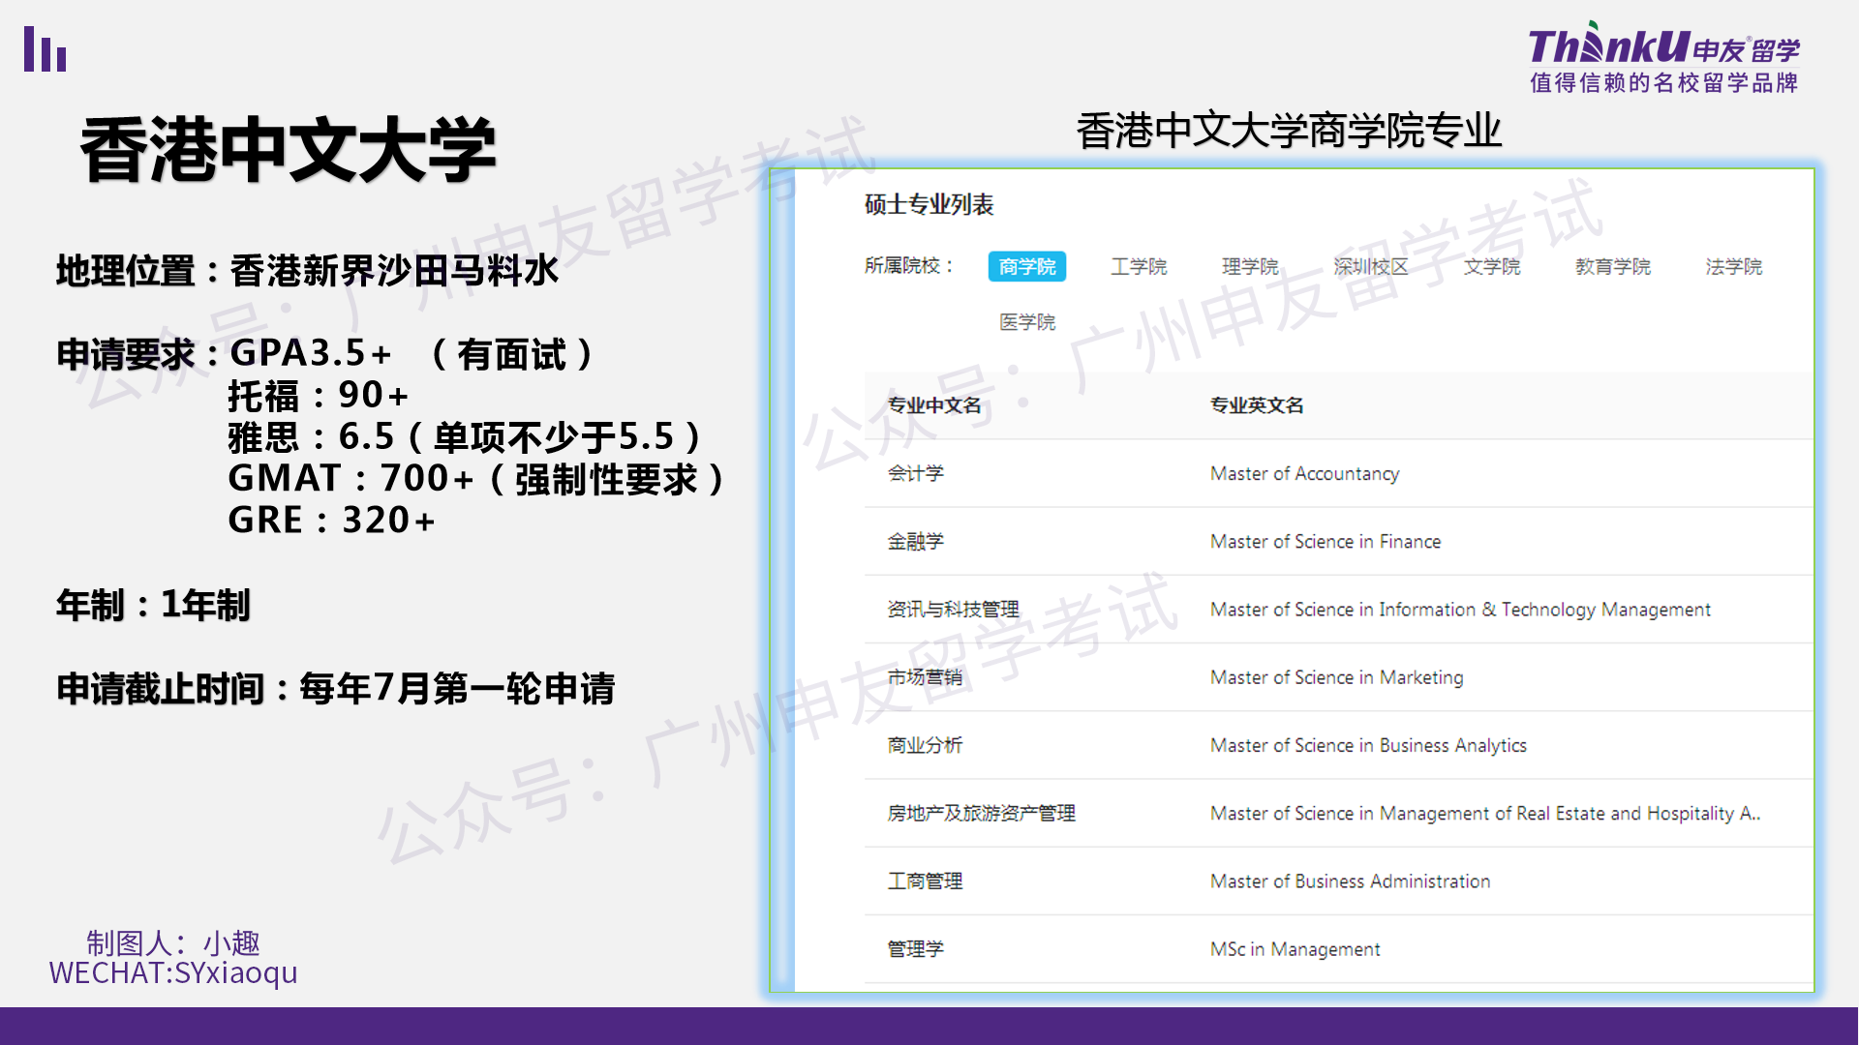Viewport: 1859px width, 1045px height.
Task: Click the GMAT：700+ line
Action: click(476, 479)
